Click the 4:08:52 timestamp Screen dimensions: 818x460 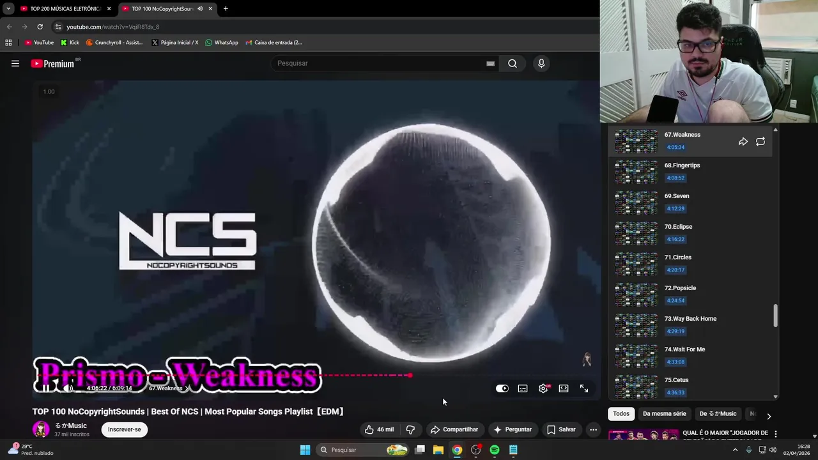675,178
